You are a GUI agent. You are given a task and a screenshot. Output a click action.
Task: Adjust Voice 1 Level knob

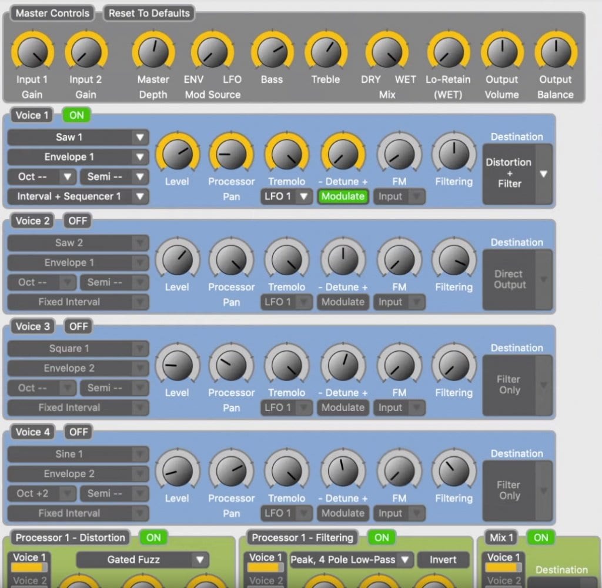click(178, 155)
